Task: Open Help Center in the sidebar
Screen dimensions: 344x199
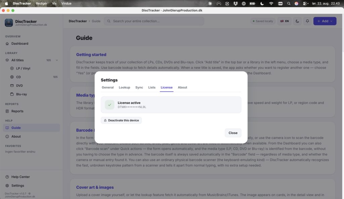Action: coord(31,177)
